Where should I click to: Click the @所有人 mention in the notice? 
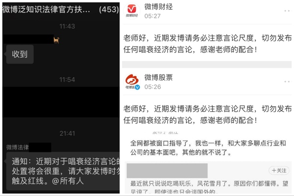pyautogui.click(x=68, y=181)
